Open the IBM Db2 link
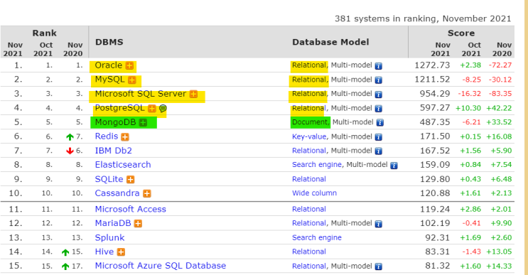 pyautogui.click(x=113, y=151)
